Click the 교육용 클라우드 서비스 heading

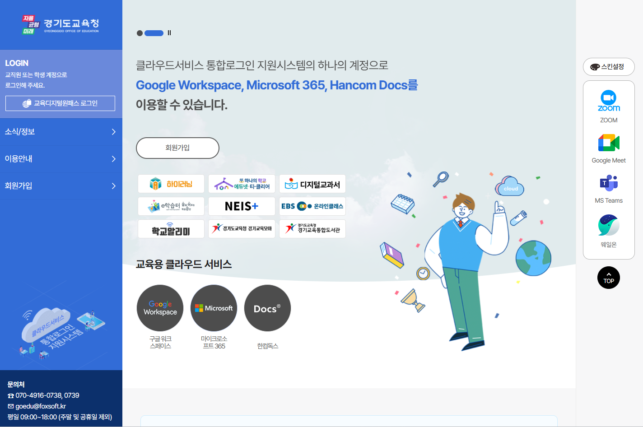(184, 264)
